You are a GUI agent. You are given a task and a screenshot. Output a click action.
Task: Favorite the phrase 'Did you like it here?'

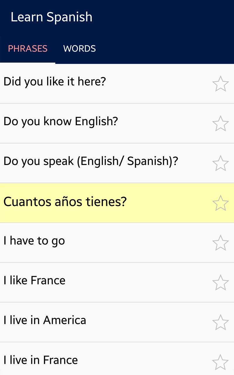click(x=220, y=84)
